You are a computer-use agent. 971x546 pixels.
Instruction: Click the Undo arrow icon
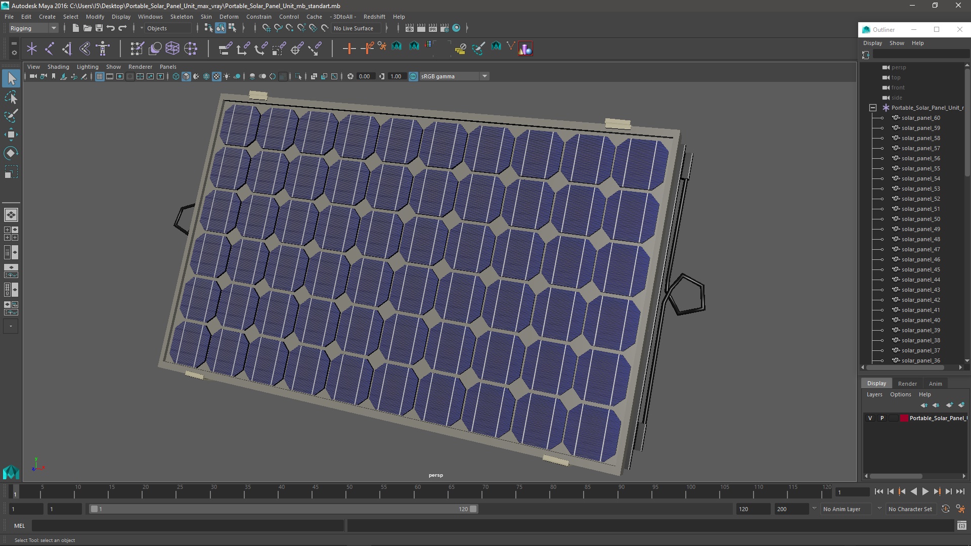click(111, 28)
